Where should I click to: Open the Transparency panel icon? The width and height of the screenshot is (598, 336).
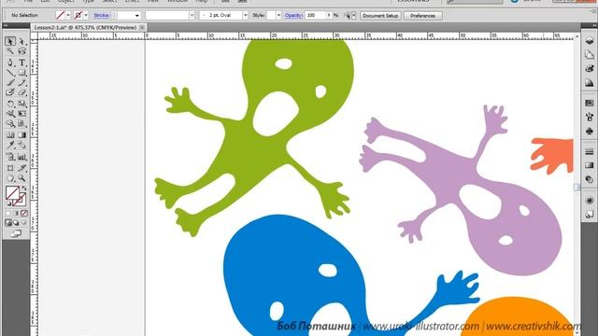point(590,179)
